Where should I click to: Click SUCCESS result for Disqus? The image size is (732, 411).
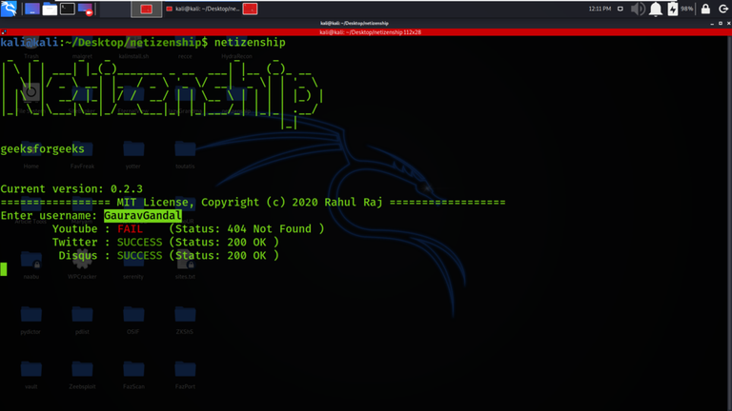click(x=139, y=256)
